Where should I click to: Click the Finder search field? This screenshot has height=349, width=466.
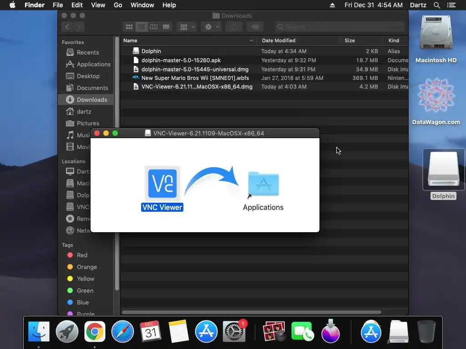click(339, 27)
